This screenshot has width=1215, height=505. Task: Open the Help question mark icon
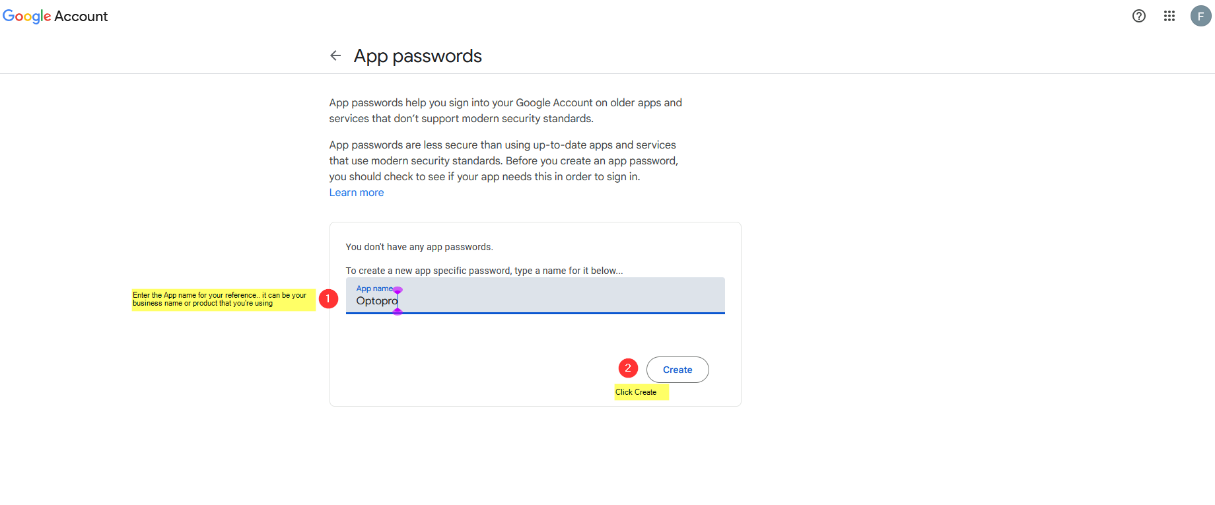point(1138,16)
